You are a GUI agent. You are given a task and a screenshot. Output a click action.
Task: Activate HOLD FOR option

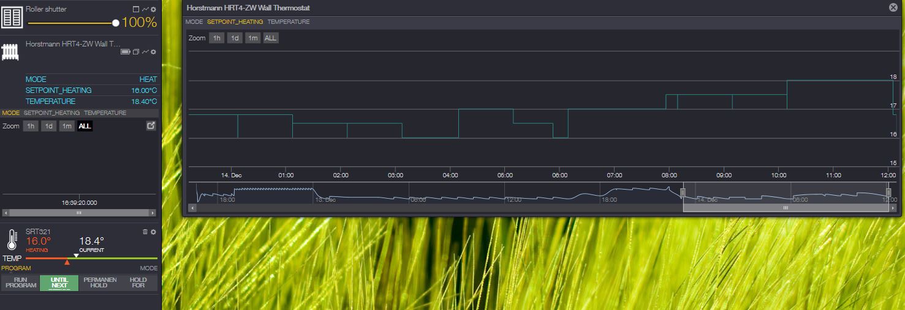coord(138,282)
